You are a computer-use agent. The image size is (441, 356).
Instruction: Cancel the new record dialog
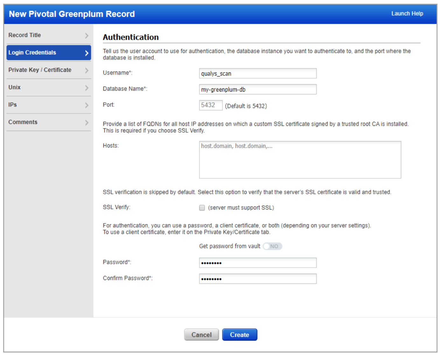coord(201,335)
